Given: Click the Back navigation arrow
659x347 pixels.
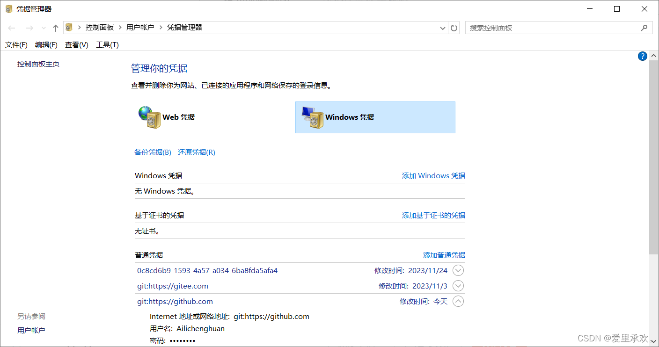Looking at the screenshot, I should (12, 28).
